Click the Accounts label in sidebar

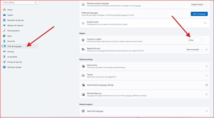point(11,41)
